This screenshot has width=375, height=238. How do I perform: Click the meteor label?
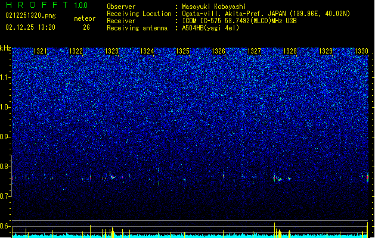click(x=85, y=18)
